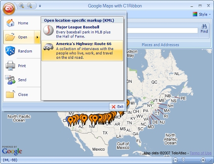Open the Major League Baseball KML
The height and width of the screenshot is (164, 214).
pyautogui.click(x=82, y=32)
